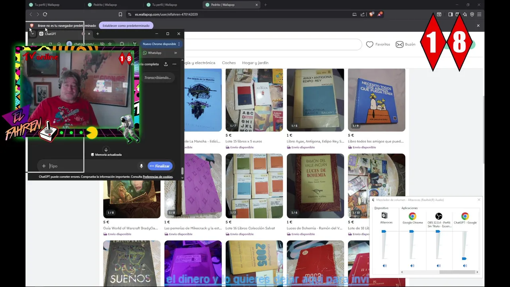Mute OBS 32.0.4 in the volume mixer
This screenshot has height=287, width=510.
click(x=439, y=265)
